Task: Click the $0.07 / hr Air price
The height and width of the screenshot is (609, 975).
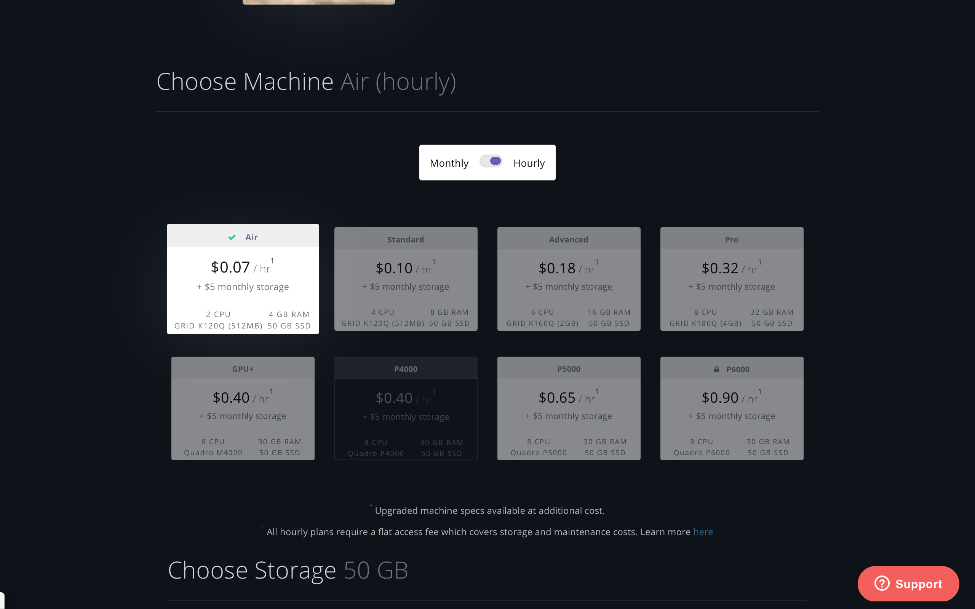Action: pyautogui.click(x=242, y=267)
